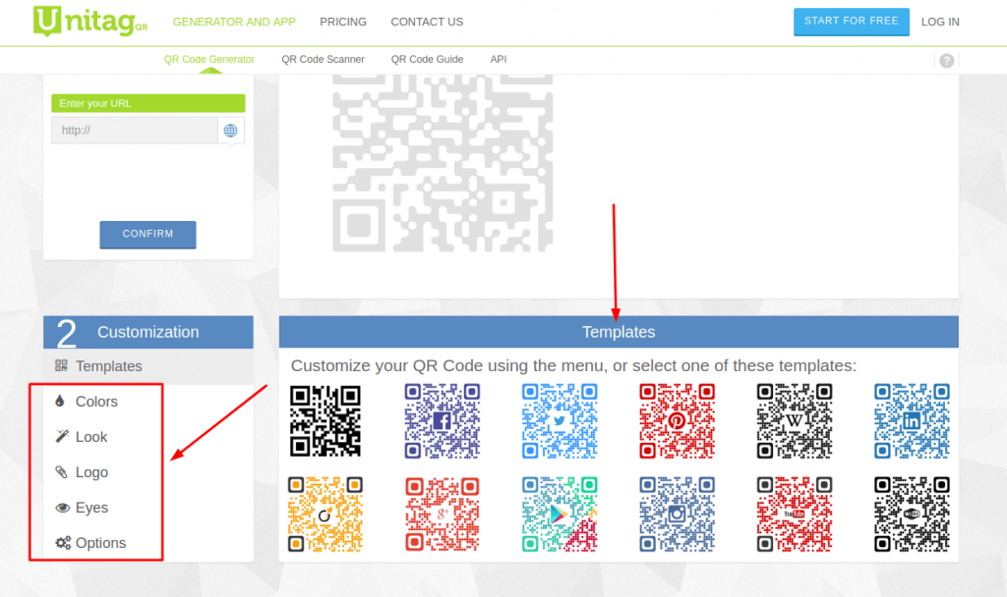
Task: Switch to the QR Code Scanner tab
Action: click(x=323, y=59)
